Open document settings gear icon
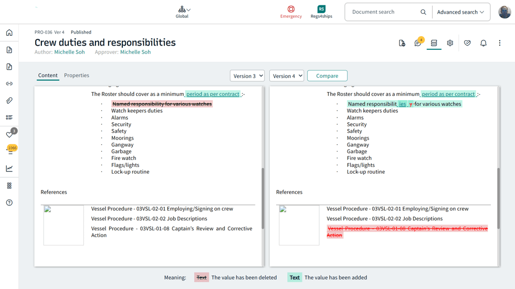The width and height of the screenshot is (515, 289). pyautogui.click(x=450, y=43)
